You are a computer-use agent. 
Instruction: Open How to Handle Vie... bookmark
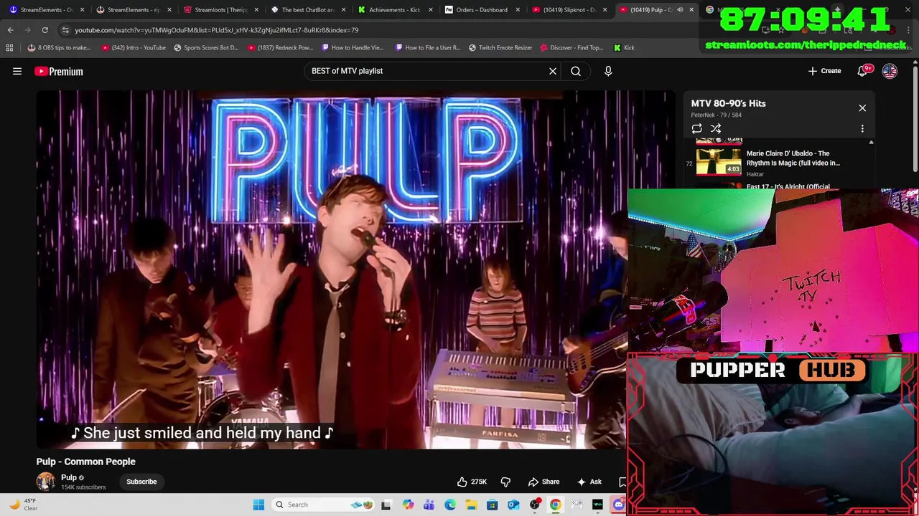click(x=353, y=47)
